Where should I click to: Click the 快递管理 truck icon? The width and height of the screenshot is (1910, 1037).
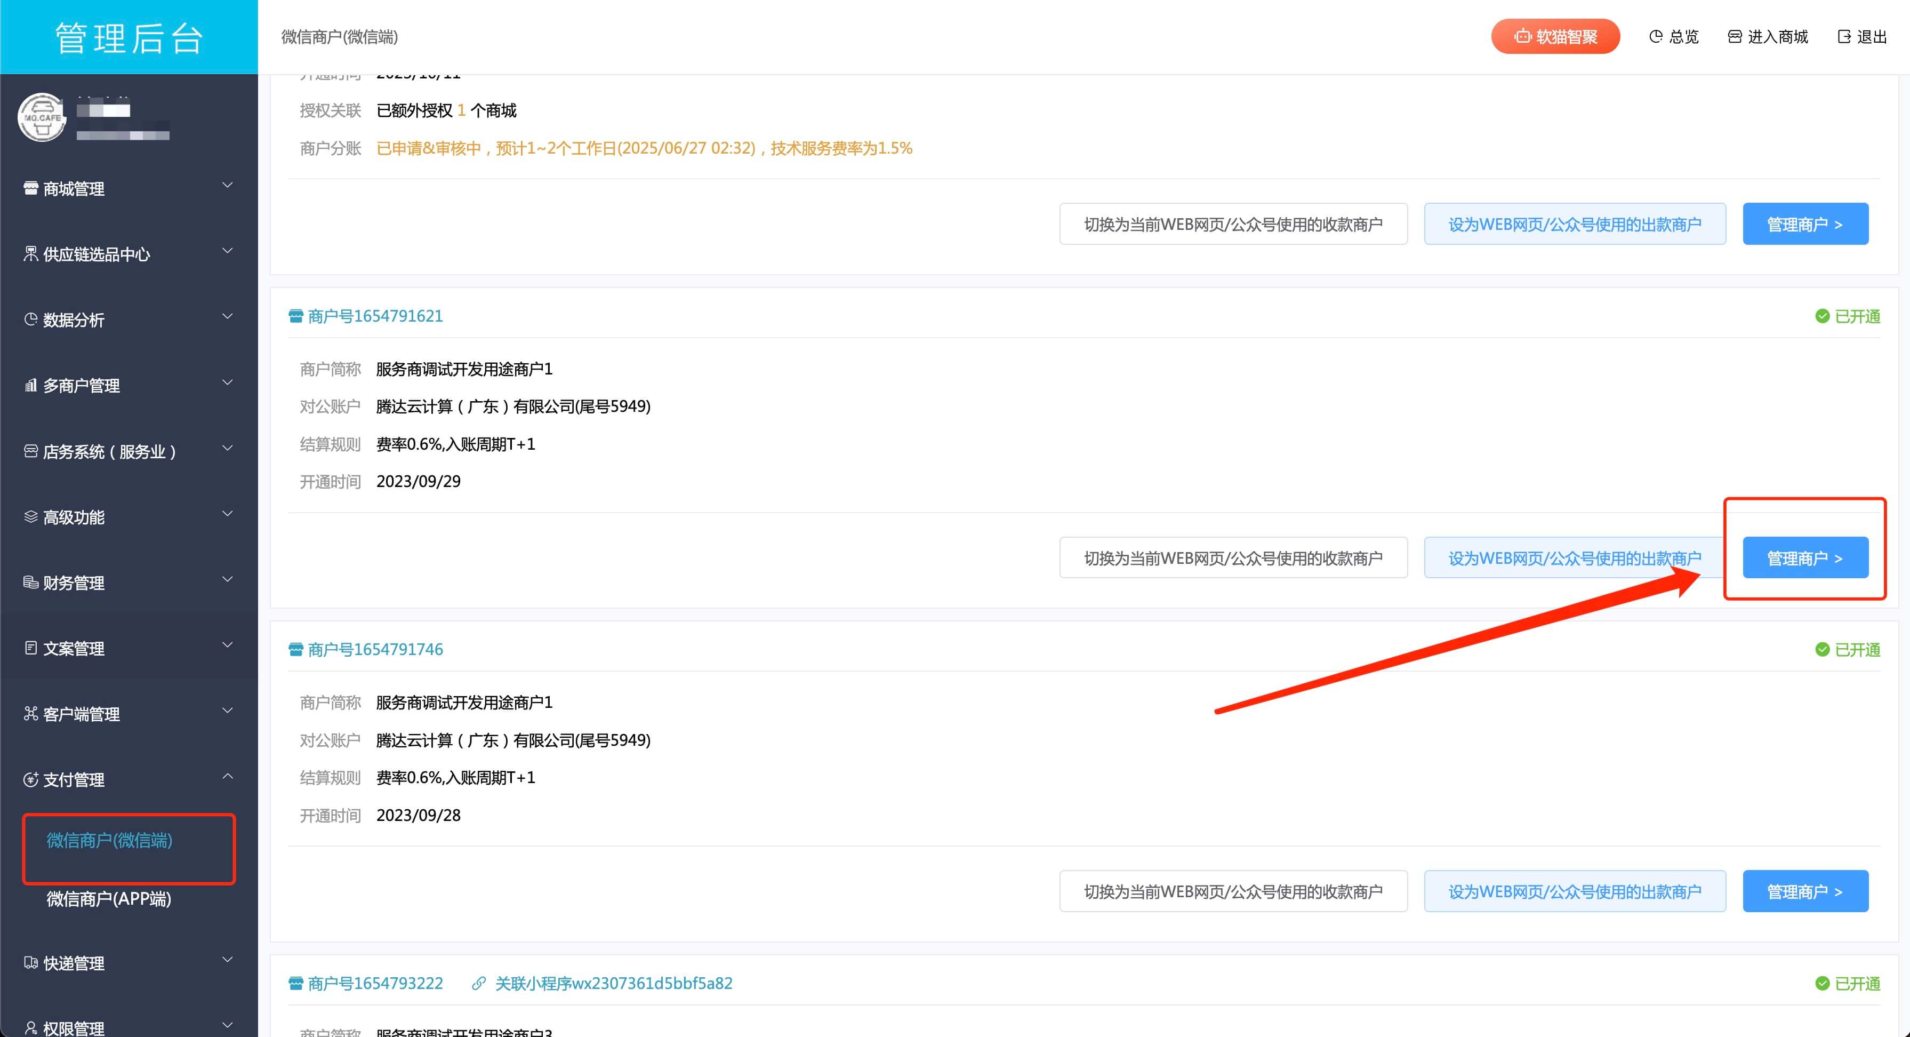pyautogui.click(x=30, y=963)
